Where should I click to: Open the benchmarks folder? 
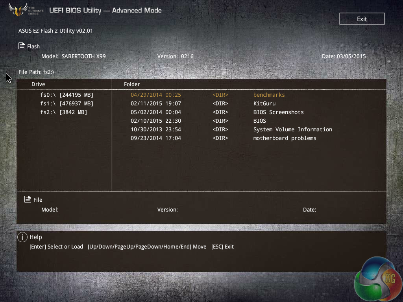point(269,95)
